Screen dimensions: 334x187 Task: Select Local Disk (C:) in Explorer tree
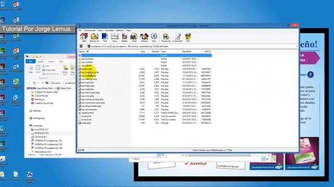coord(40,129)
